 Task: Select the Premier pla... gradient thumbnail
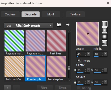[x=35, y=67]
